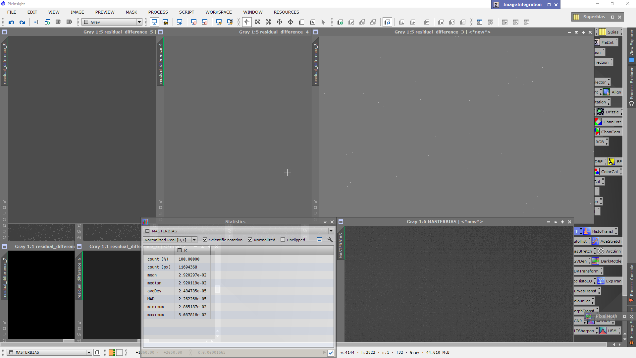Open the FILE menu
This screenshot has height=358, width=636.
click(12, 12)
